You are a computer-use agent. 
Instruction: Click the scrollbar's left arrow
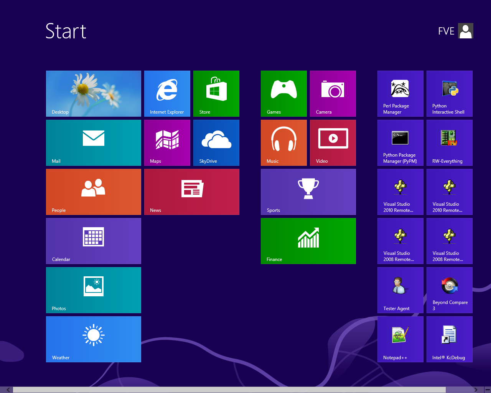[8, 390]
